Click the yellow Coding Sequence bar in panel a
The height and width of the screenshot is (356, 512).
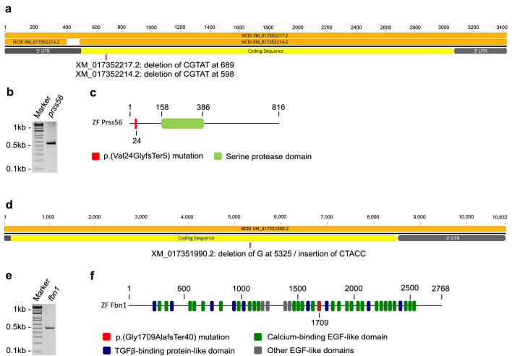click(x=266, y=51)
